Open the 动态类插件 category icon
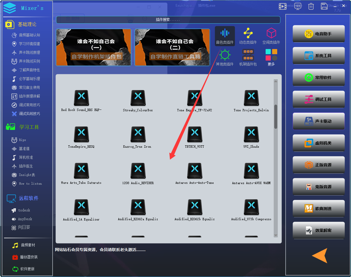This screenshot has height=277, width=351. pyautogui.click(x=248, y=33)
